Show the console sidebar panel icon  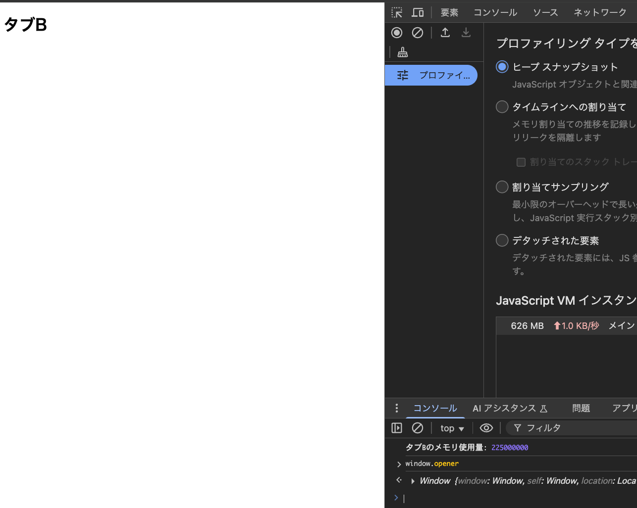point(397,428)
